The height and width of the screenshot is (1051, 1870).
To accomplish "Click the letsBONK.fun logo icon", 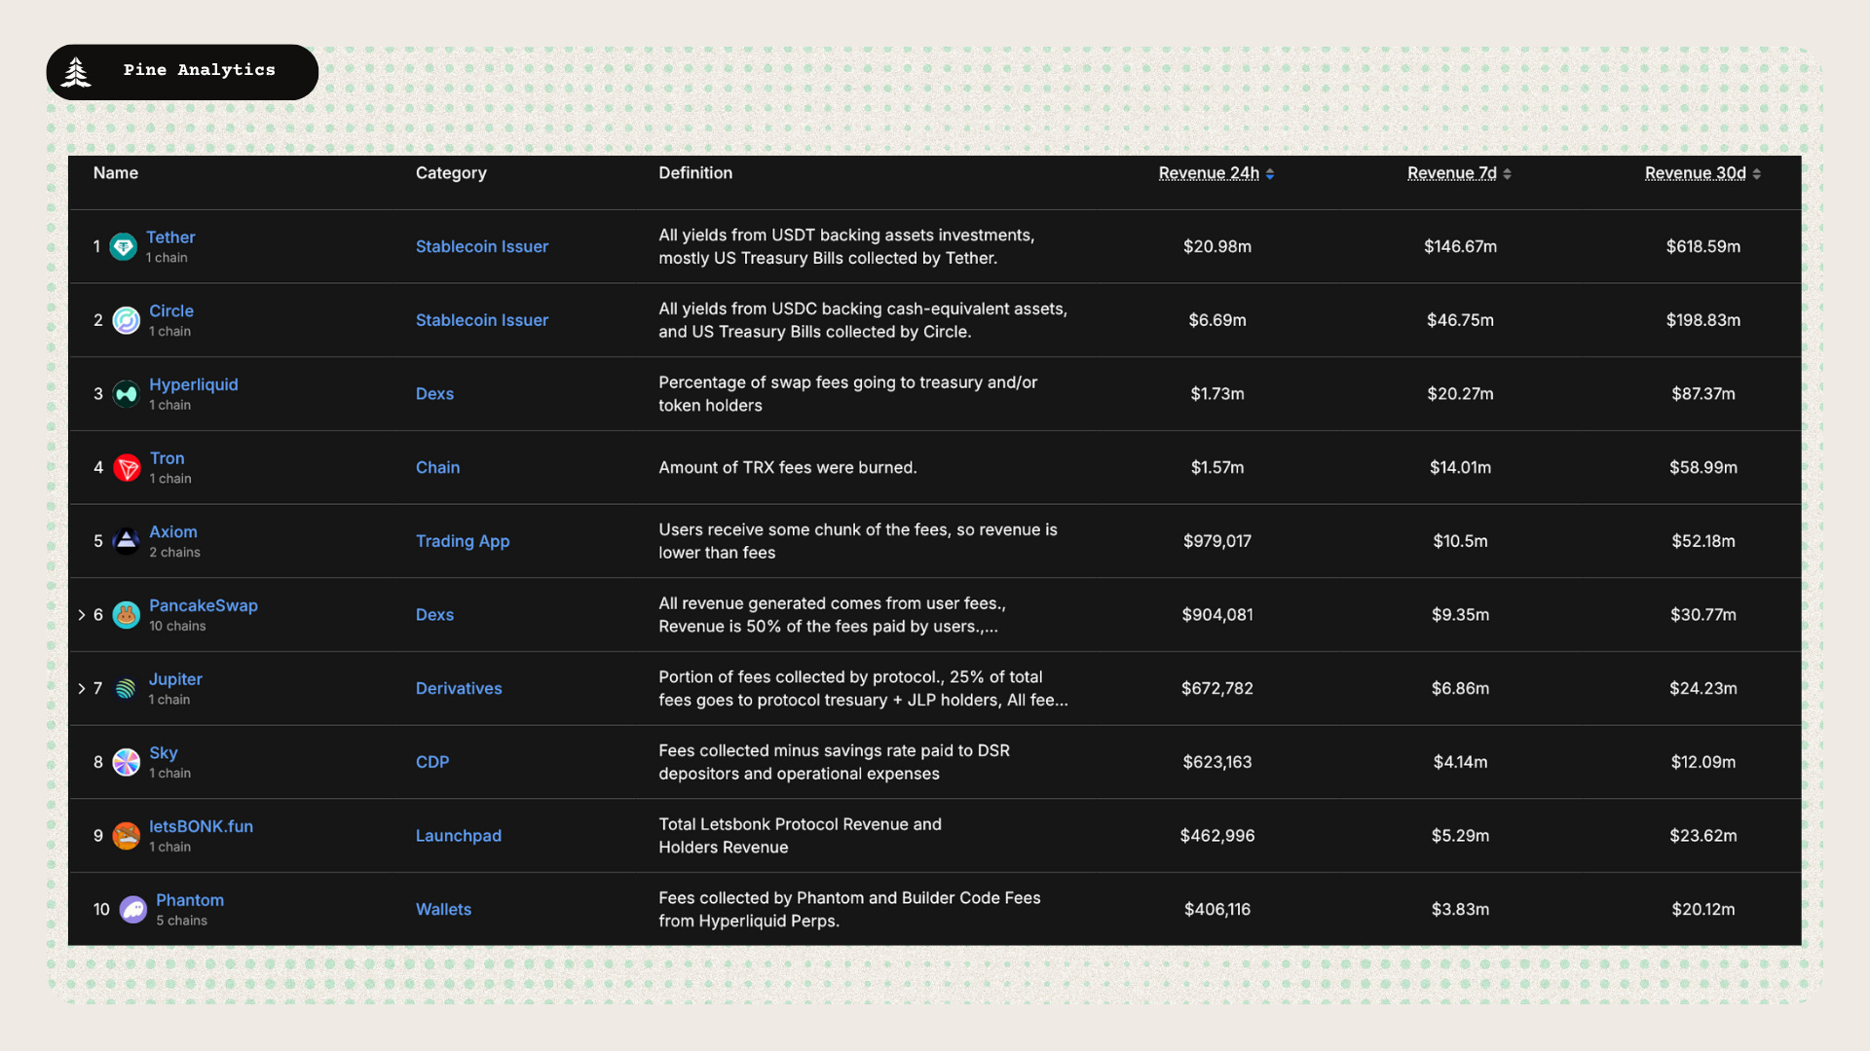I will (127, 836).
